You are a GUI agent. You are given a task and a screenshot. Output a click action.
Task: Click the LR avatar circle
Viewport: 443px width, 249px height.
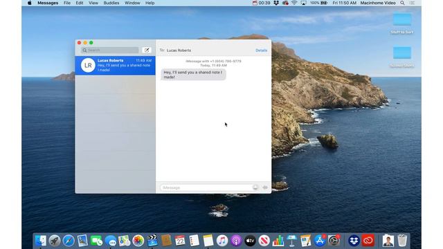pos(88,65)
